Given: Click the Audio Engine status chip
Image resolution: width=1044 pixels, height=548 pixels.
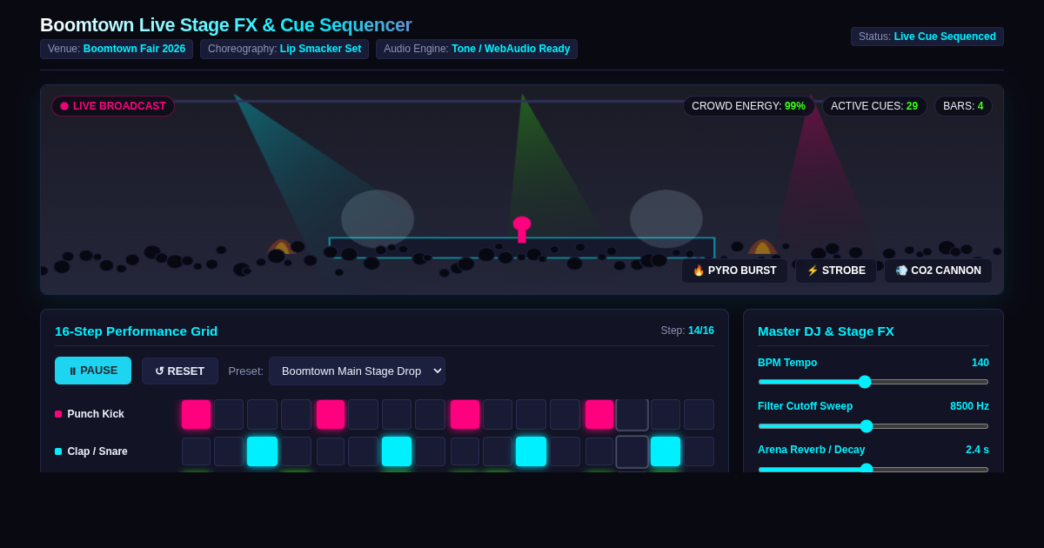Looking at the screenshot, I should point(477,49).
